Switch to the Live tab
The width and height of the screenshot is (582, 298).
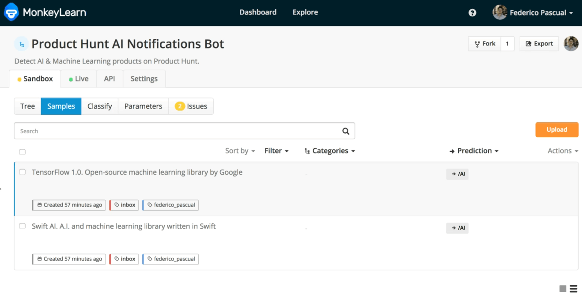(x=79, y=79)
